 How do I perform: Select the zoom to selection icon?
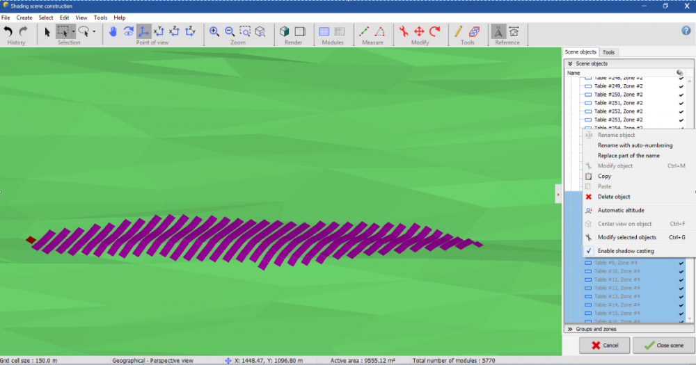coord(245,31)
